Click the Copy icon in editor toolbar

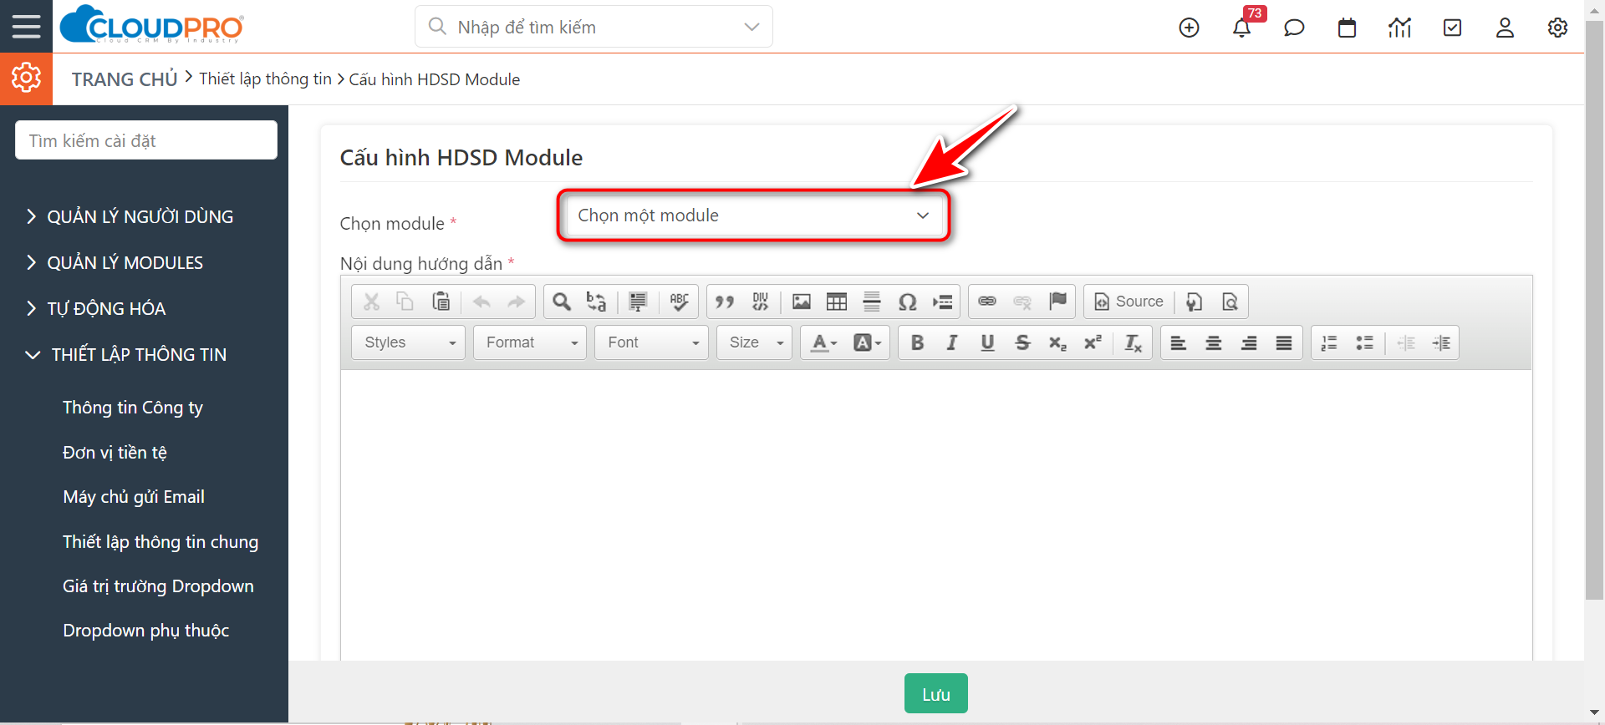405,302
